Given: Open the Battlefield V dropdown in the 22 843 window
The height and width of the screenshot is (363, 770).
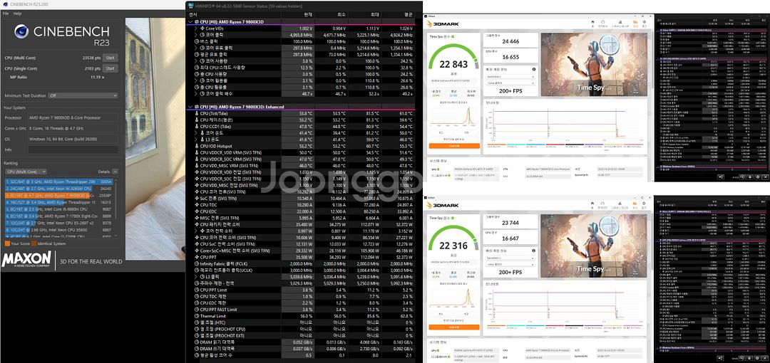Looking at the screenshot, I should [509, 77].
